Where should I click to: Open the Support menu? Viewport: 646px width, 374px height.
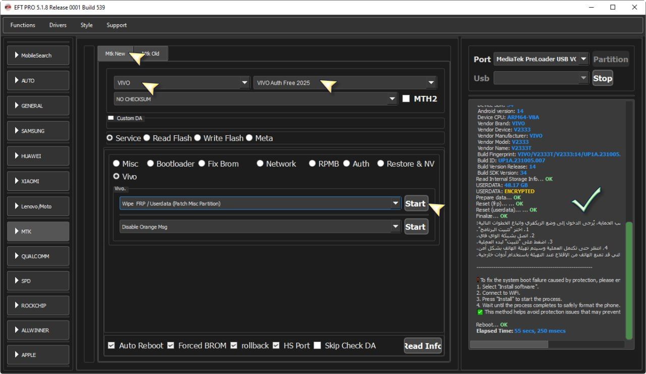[117, 25]
